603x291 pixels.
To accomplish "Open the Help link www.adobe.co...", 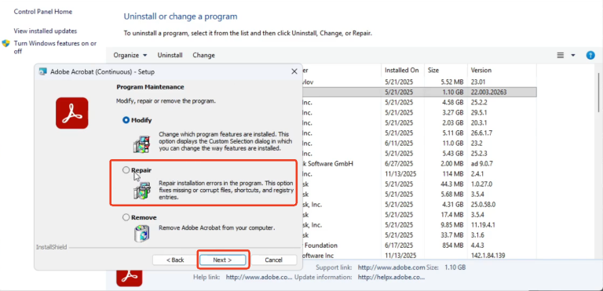I will coord(259,277).
